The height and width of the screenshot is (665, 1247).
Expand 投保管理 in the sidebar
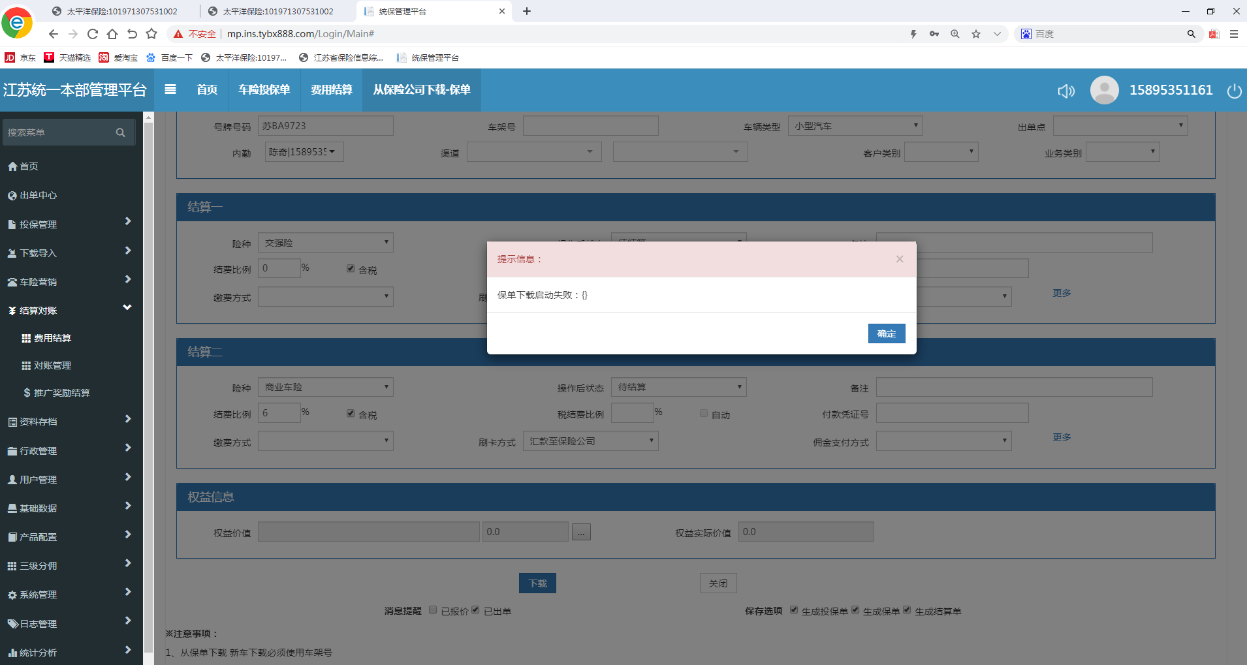tap(71, 224)
